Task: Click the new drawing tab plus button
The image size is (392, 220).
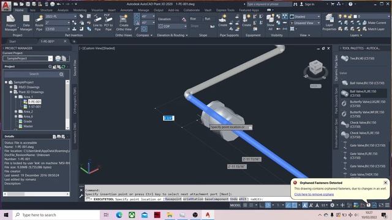Action: (x=74, y=42)
